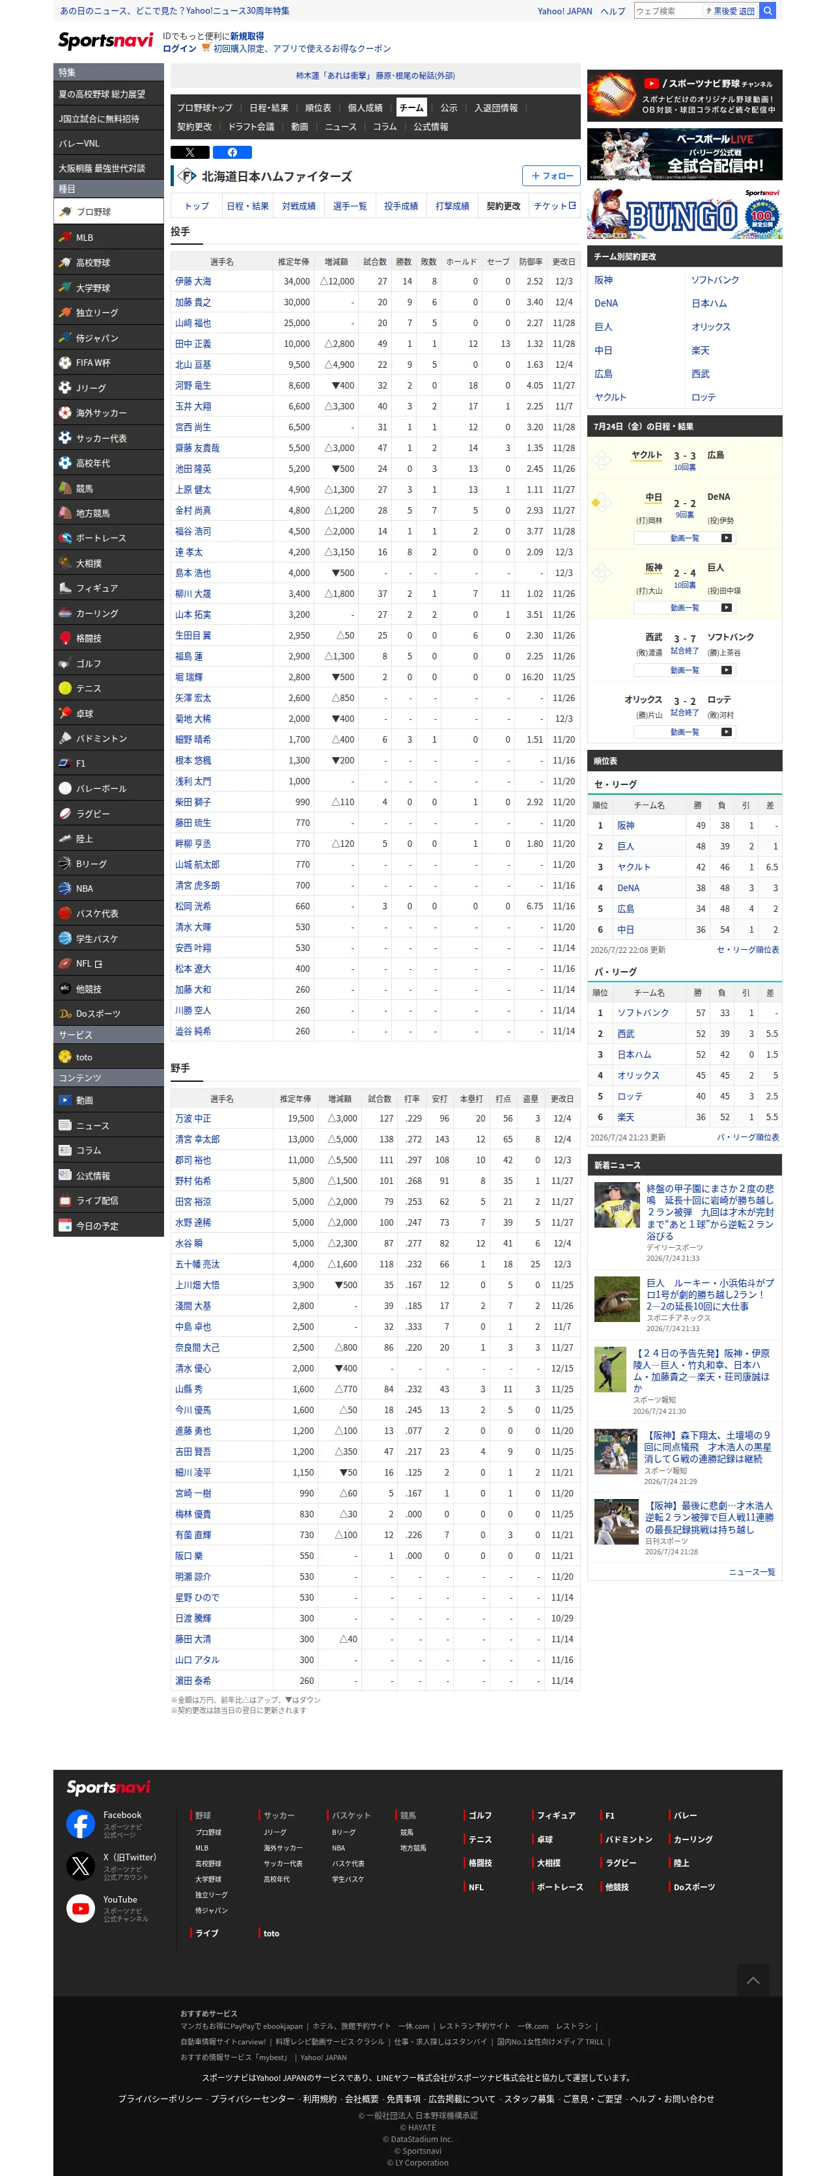The width and height of the screenshot is (836, 2176).
Task: Open the YouTube icon in the footer
Action: (x=81, y=1908)
